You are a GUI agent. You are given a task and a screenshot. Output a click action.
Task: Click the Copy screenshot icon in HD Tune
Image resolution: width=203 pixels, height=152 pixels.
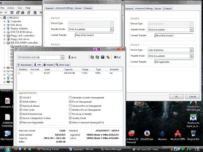[x=97, y=57]
